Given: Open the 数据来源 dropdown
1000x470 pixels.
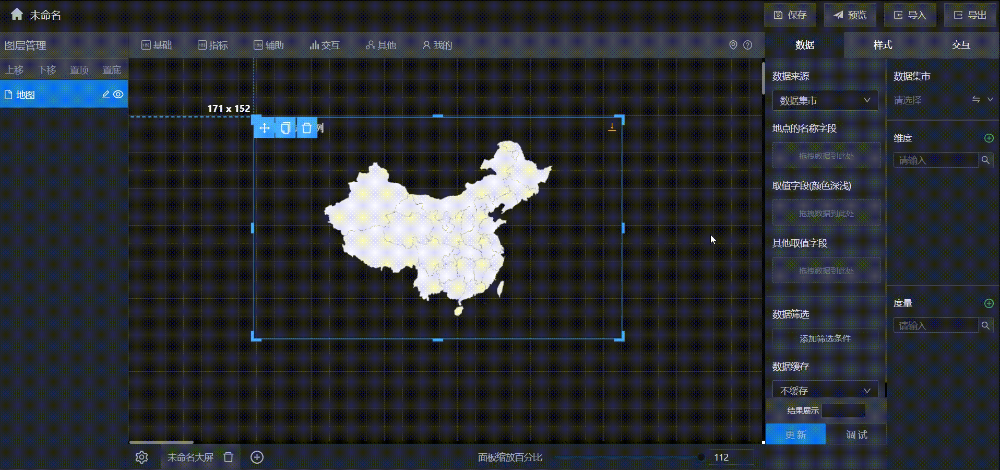Looking at the screenshot, I should [x=825, y=100].
